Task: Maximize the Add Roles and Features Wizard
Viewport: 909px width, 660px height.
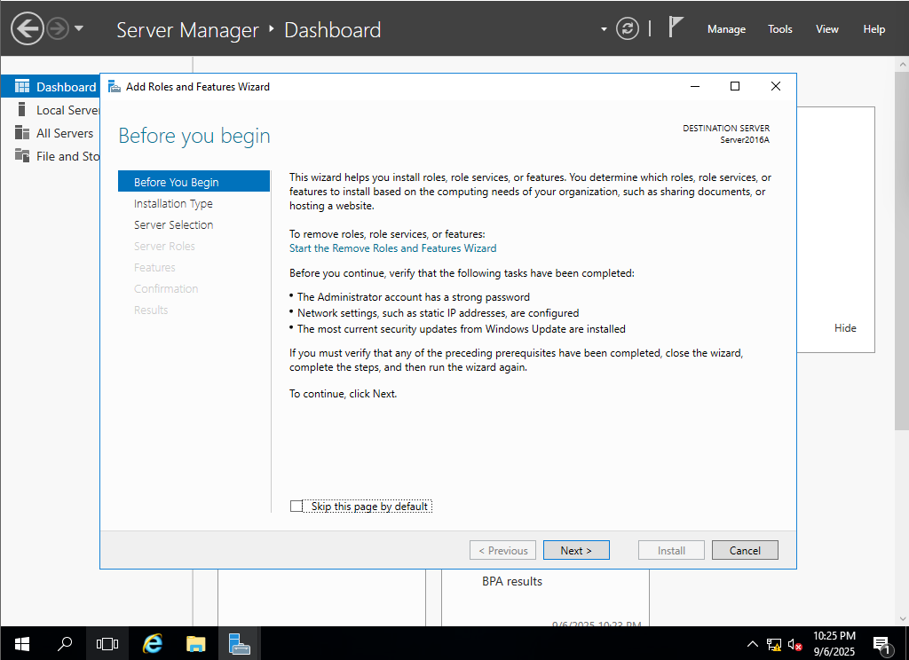Action: point(735,86)
